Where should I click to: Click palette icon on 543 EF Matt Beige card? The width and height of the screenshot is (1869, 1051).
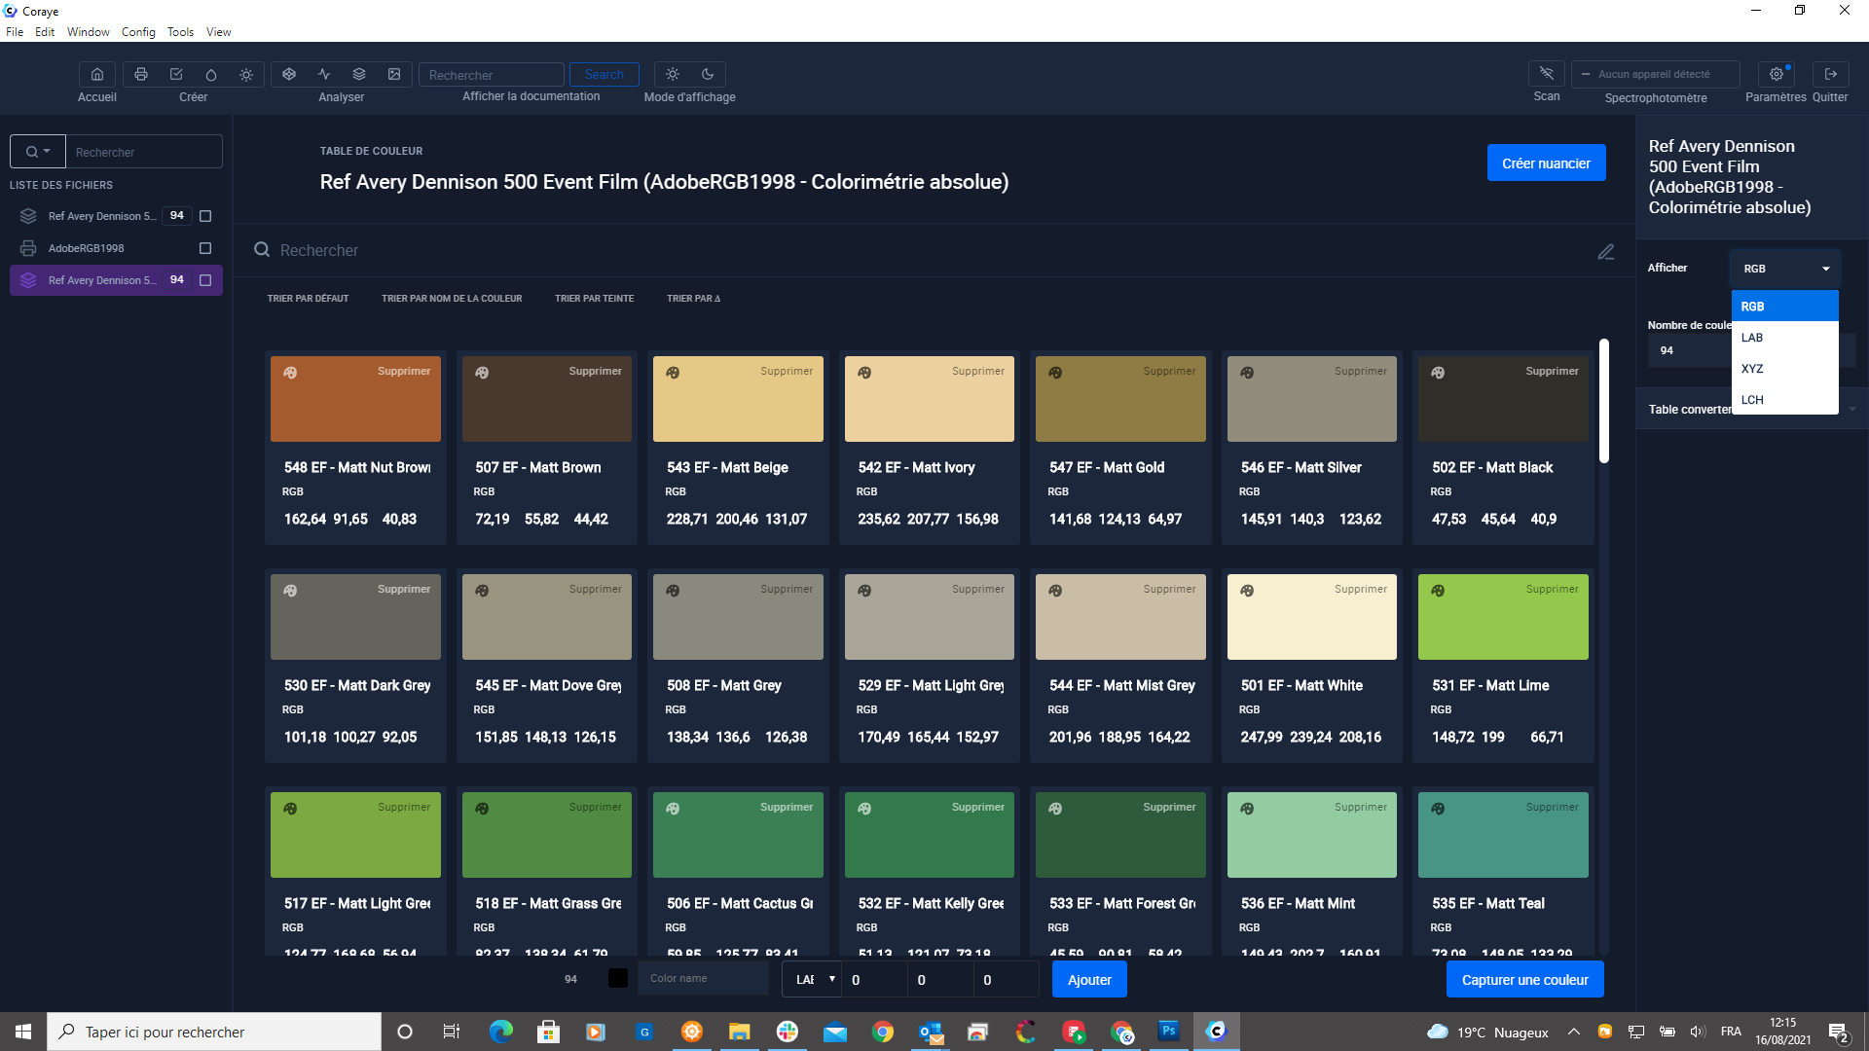[673, 373]
